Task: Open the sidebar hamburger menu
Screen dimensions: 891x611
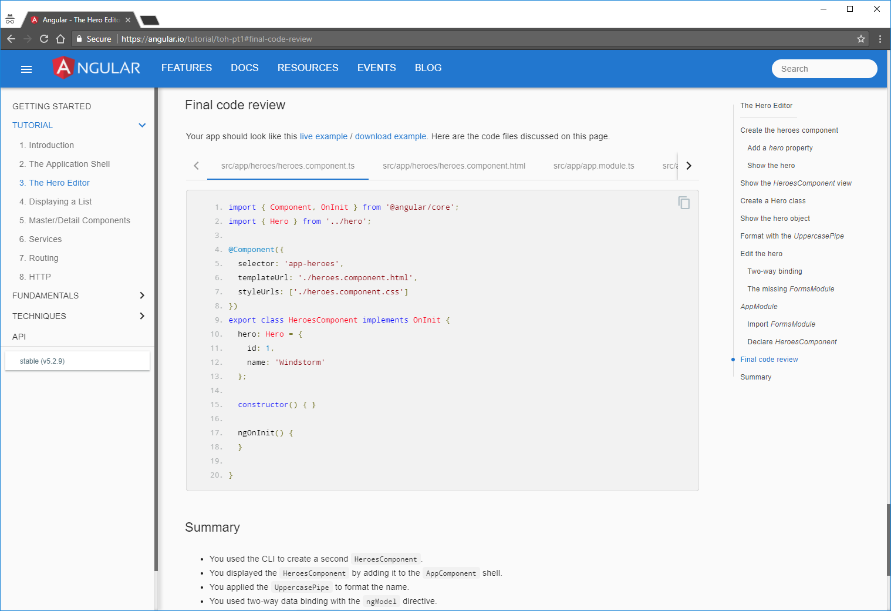Action: [x=26, y=69]
